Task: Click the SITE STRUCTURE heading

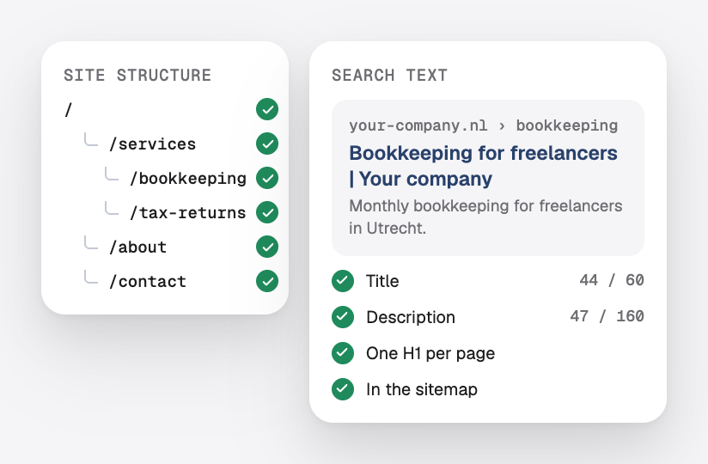Action: [x=137, y=75]
